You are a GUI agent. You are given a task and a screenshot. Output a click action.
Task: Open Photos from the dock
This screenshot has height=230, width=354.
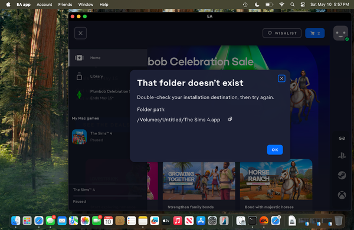point(85,221)
